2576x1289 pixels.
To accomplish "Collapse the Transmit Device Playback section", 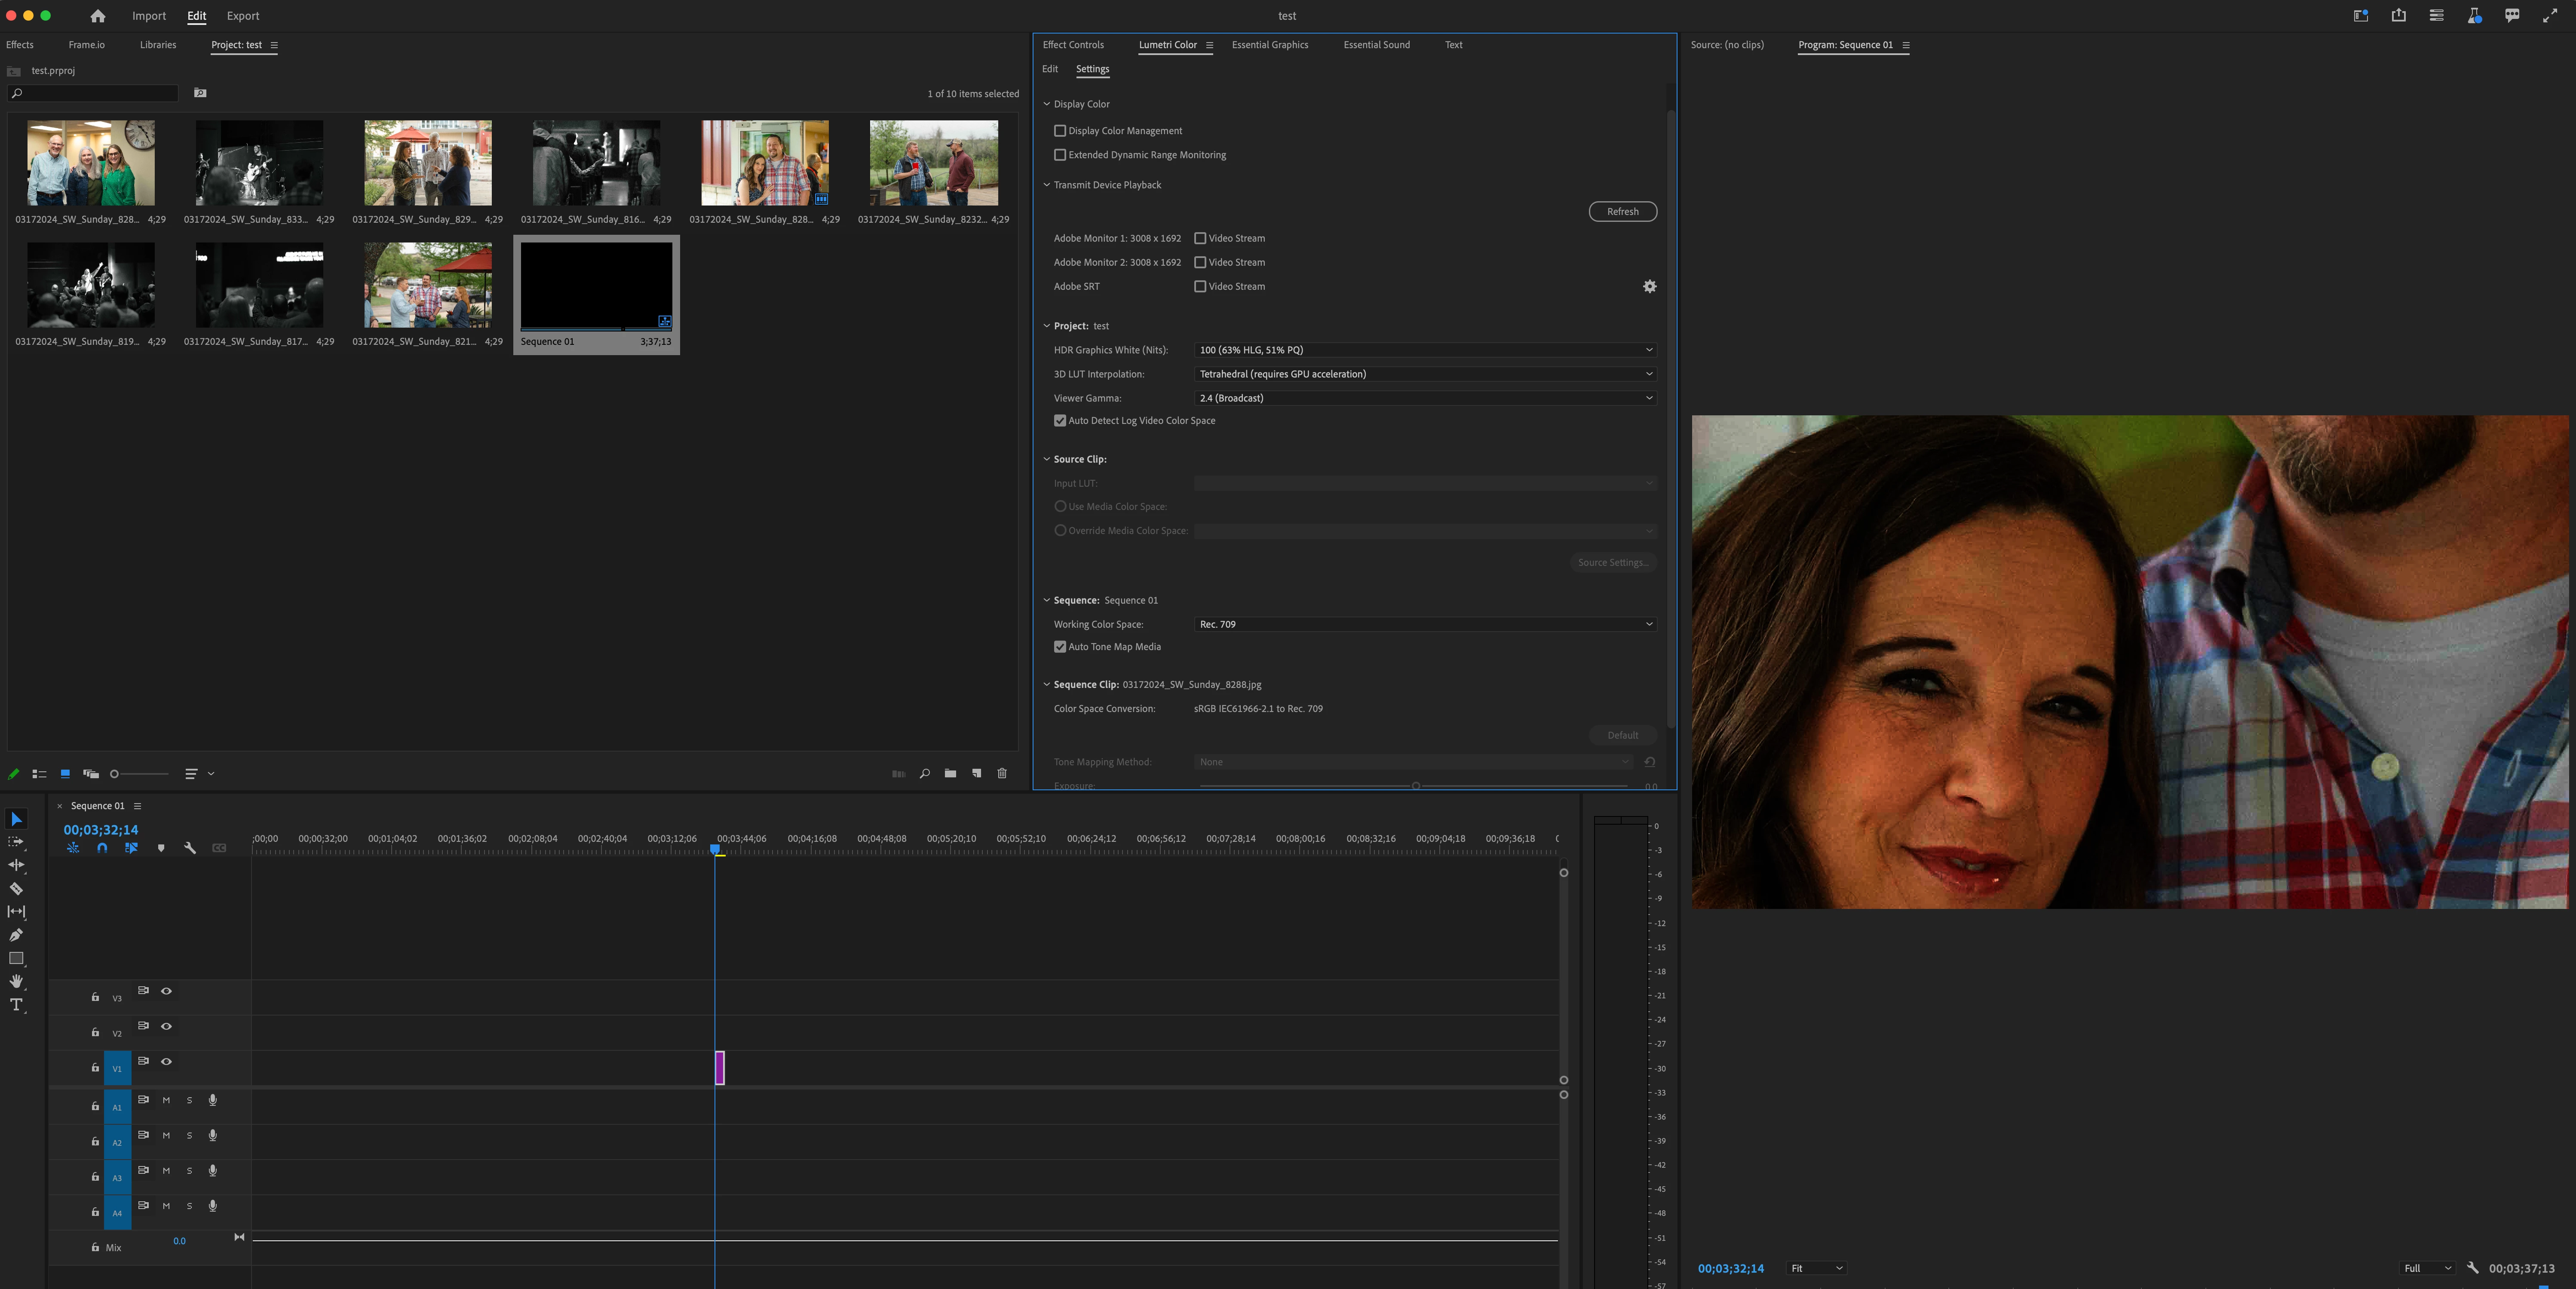I will click(1047, 185).
